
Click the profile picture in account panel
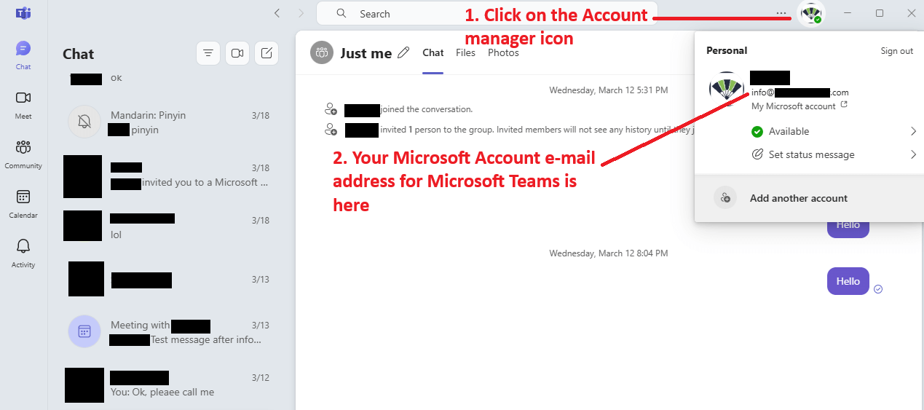(726, 90)
